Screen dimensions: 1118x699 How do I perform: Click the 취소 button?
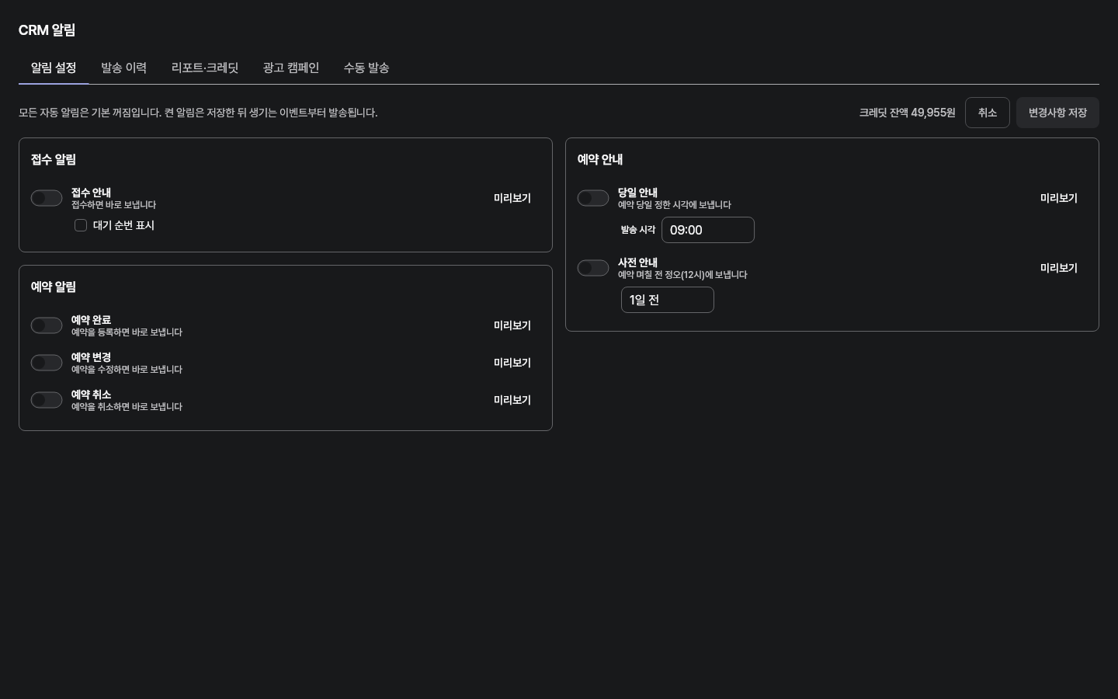click(x=988, y=113)
